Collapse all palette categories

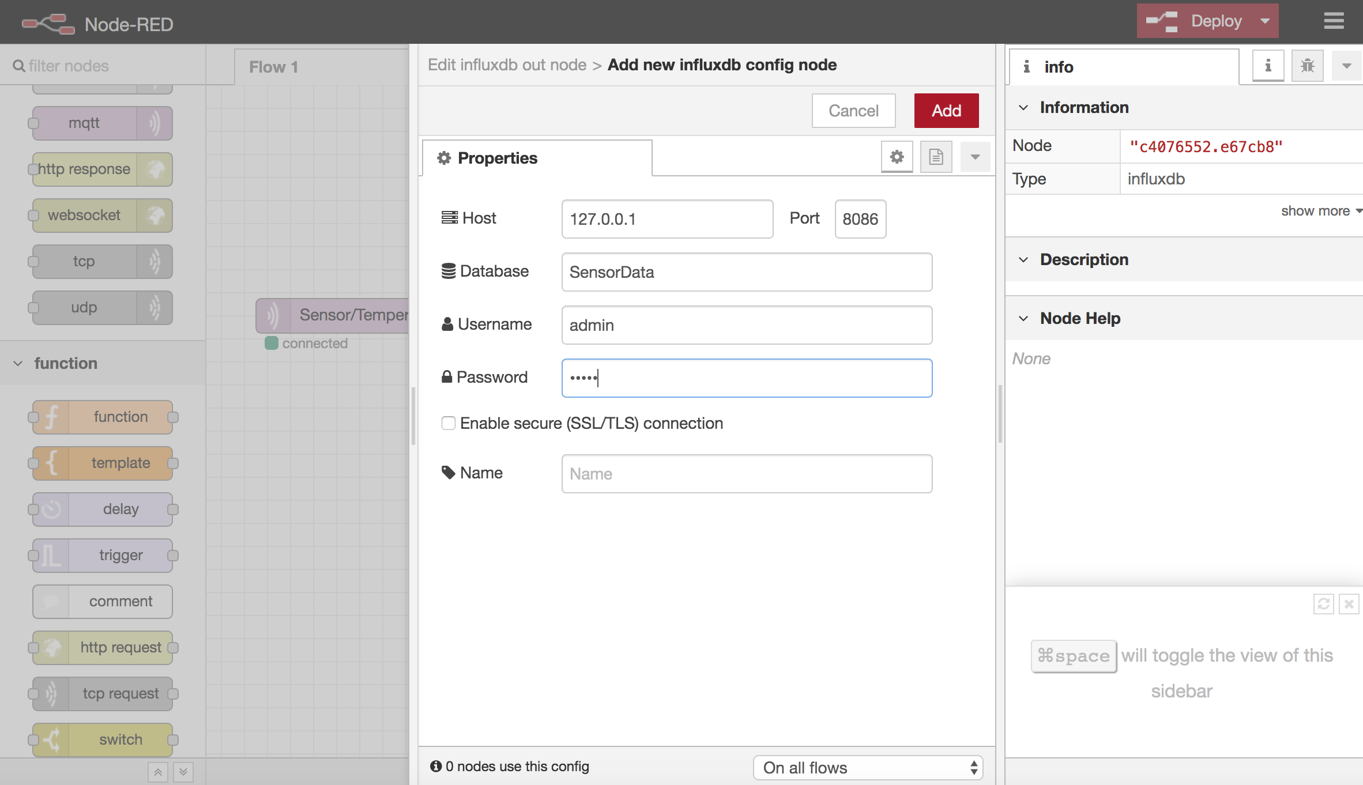[x=157, y=772]
